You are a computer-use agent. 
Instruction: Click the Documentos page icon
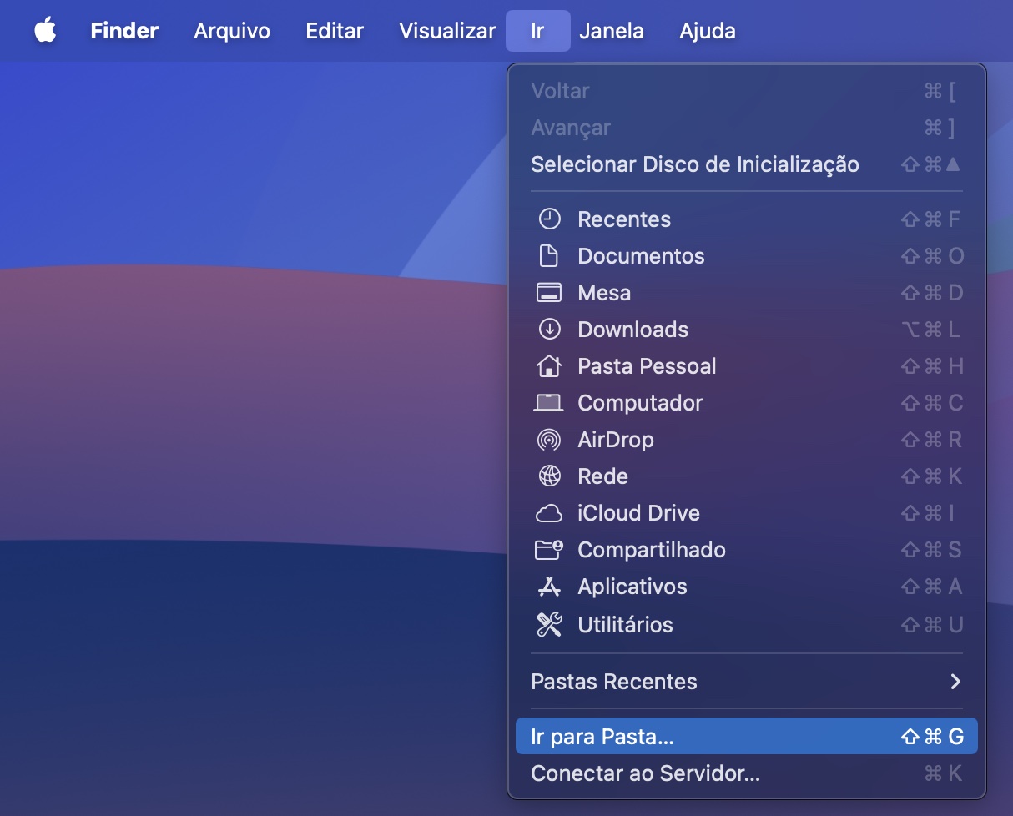(x=549, y=255)
